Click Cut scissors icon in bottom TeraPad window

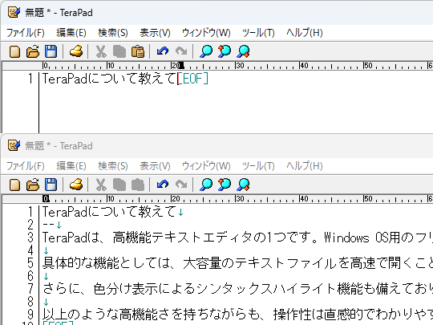[101, 185]
